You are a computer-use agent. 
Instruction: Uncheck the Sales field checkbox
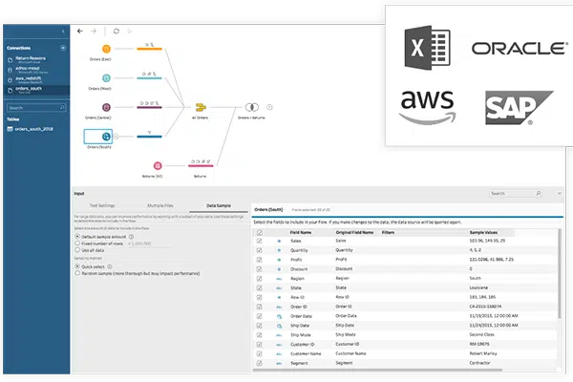point(260,241)
